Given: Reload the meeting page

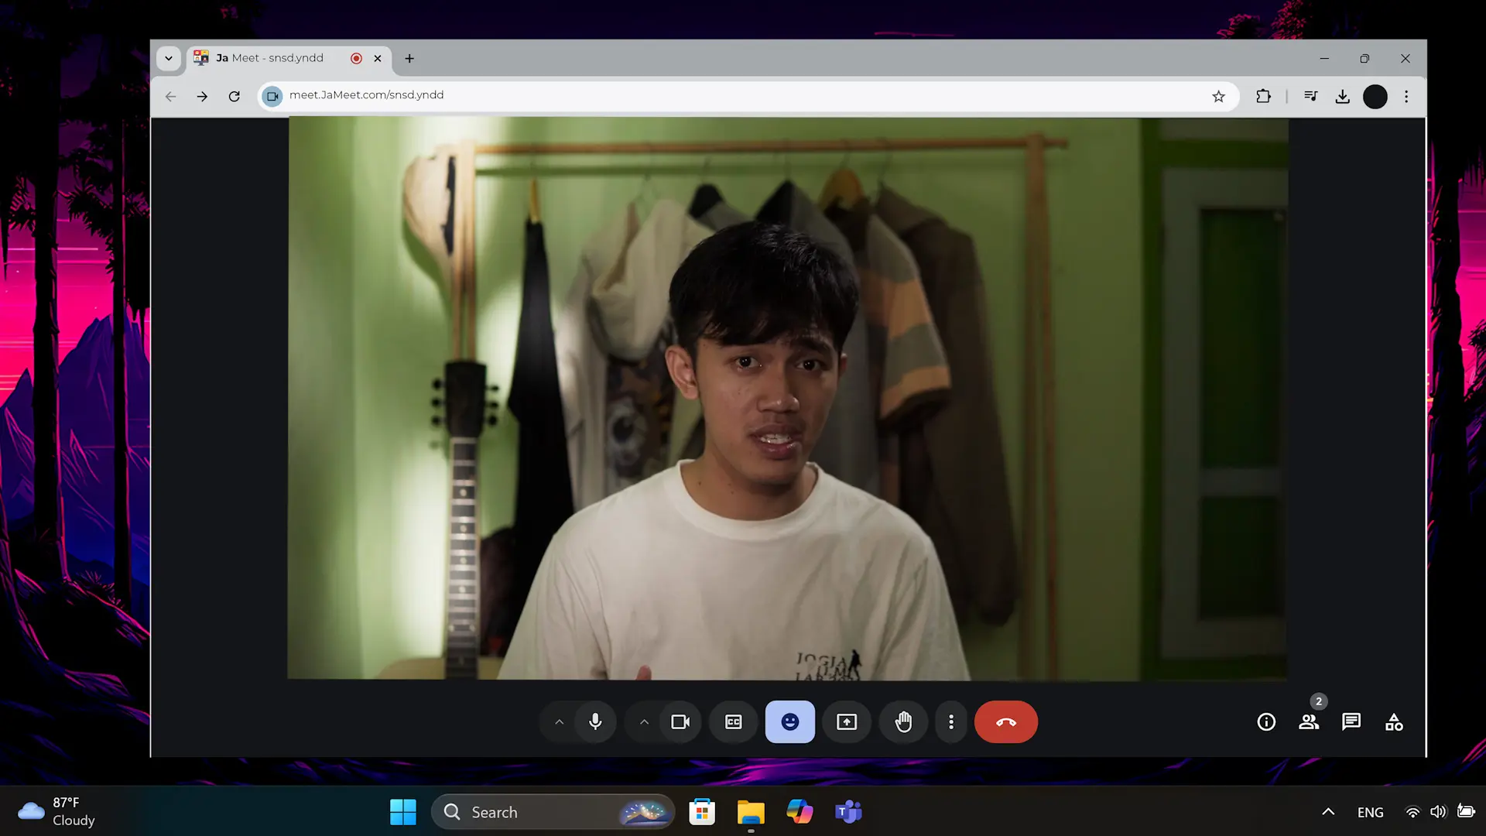Looking at the screenshot, I should click(x=234, y=96).
